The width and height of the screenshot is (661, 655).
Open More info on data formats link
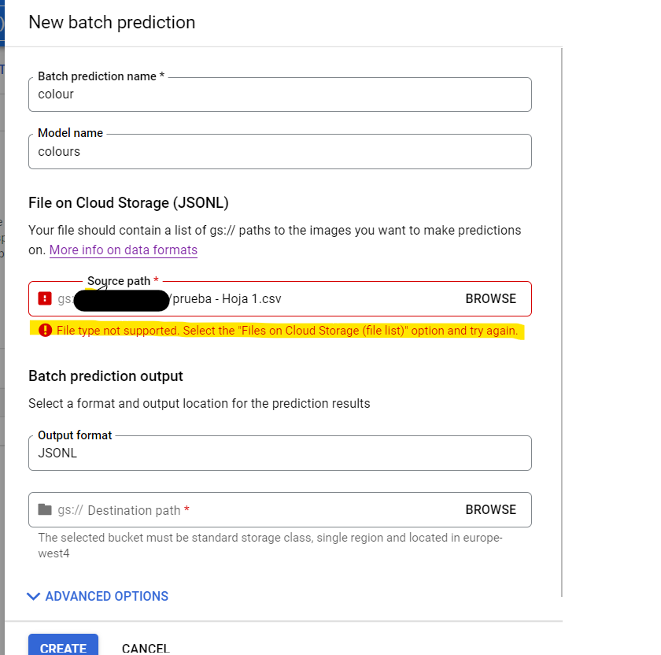pyautogui.click(x=123, y=250)
